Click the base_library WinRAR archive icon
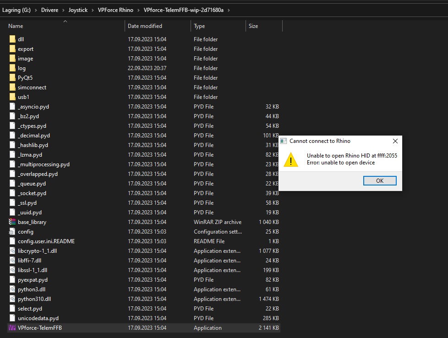This screenshot has height=338, width=448. point(12,222)
